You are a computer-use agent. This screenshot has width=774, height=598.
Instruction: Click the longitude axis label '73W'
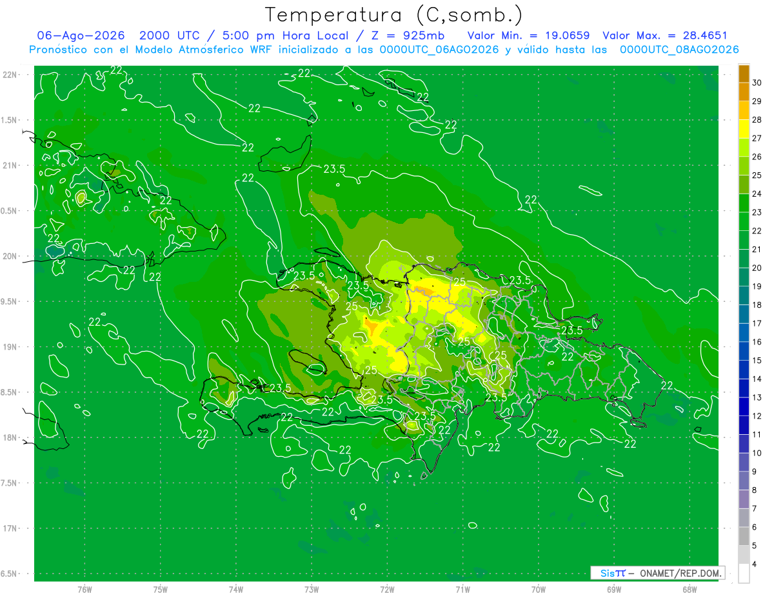click(x=312, y=590)
